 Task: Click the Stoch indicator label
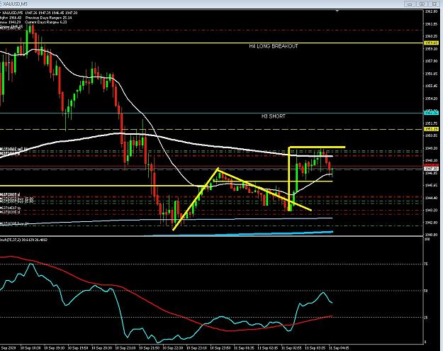[23, 240]
